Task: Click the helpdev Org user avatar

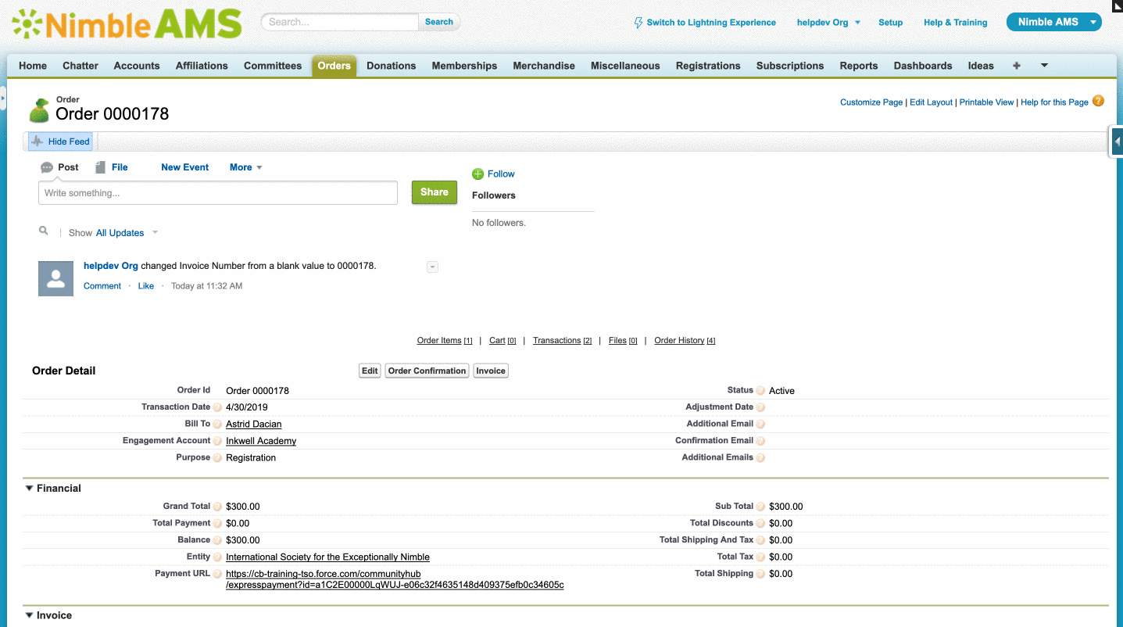Action: point(55,278)
